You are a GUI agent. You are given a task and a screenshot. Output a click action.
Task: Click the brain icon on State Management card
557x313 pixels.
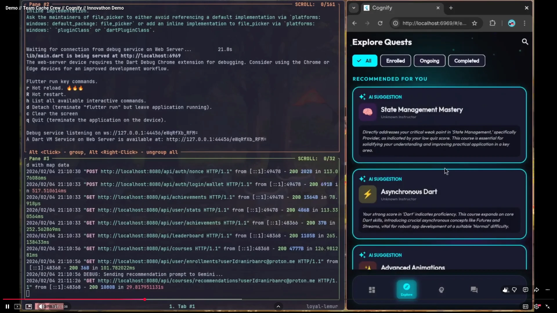368,112
